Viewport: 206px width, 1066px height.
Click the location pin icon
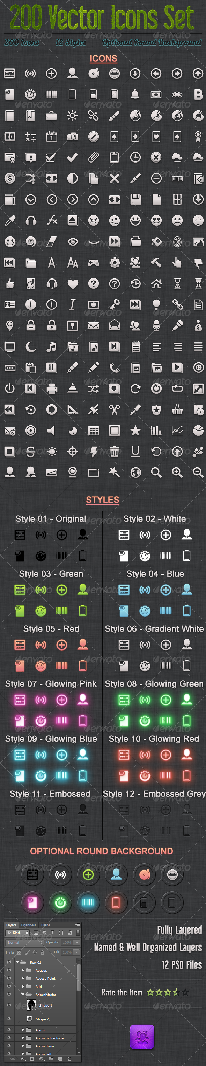click(x=9, y=326)
